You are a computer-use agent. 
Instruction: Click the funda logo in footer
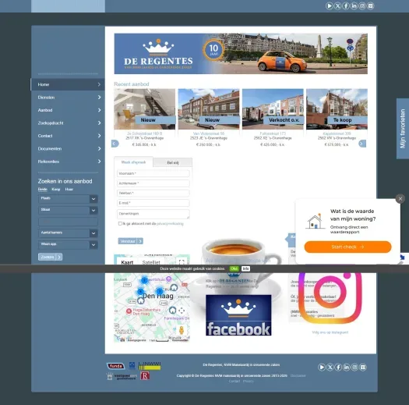click(x=115, y=366)
